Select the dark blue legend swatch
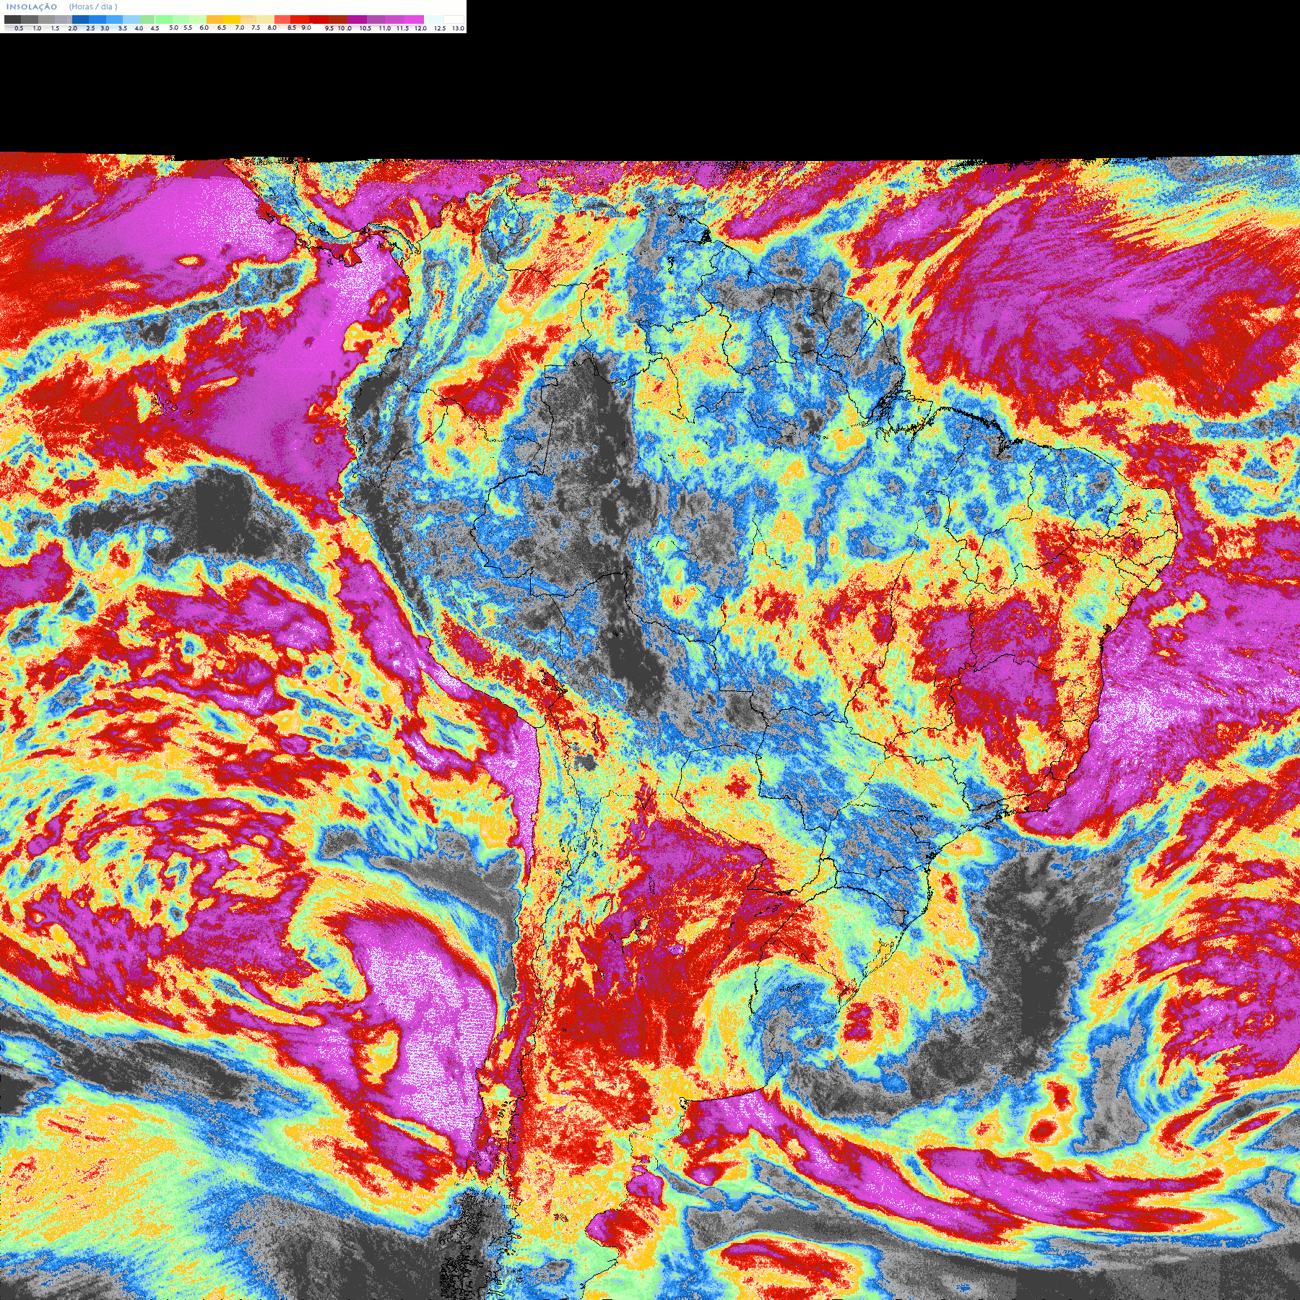The width and height of the screenshot is (1300, 1300). pyautogui.click(x=80, y=19)
